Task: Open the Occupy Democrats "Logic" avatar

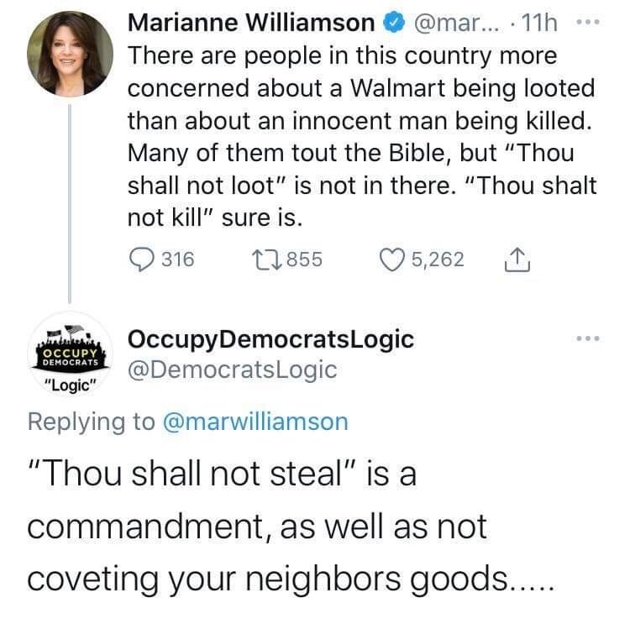Action: click(x=70, y=356)
